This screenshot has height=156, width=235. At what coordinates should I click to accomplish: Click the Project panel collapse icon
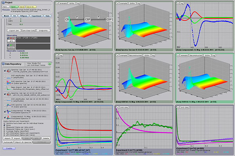(x=2, y=2)
